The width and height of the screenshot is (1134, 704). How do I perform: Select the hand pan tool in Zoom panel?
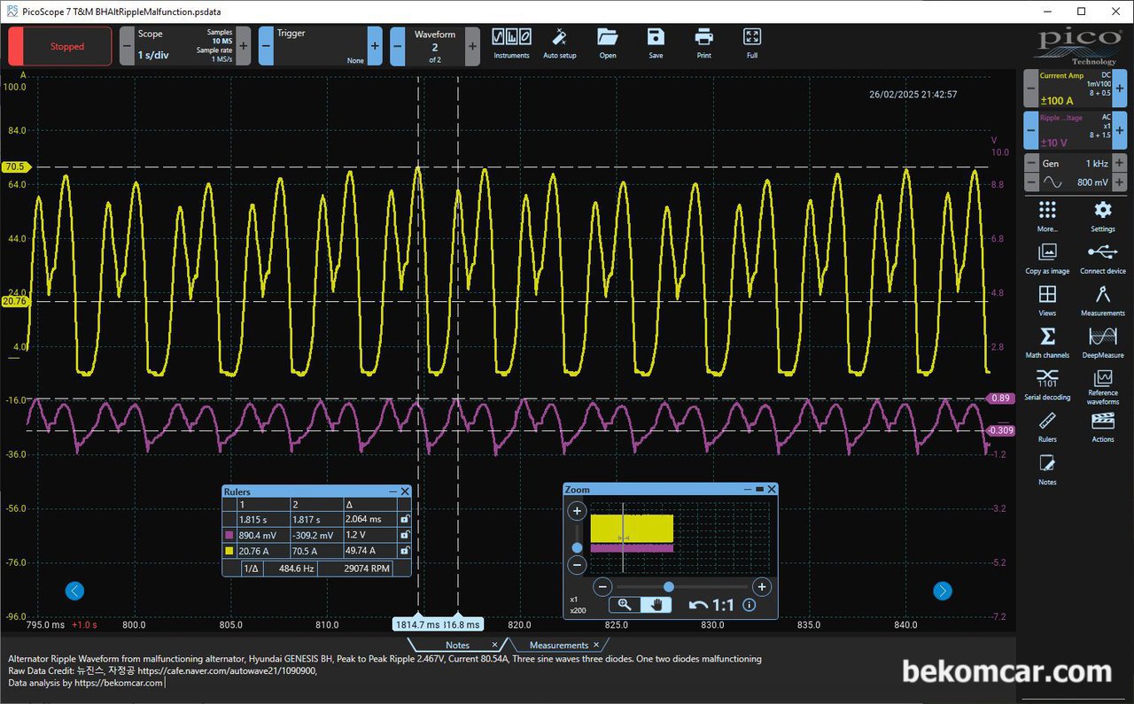click(656, 605)
